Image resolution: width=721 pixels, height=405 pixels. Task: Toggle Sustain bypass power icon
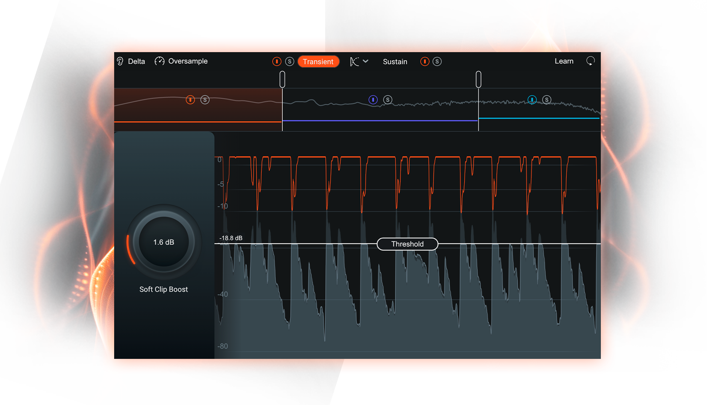[425, 61]
